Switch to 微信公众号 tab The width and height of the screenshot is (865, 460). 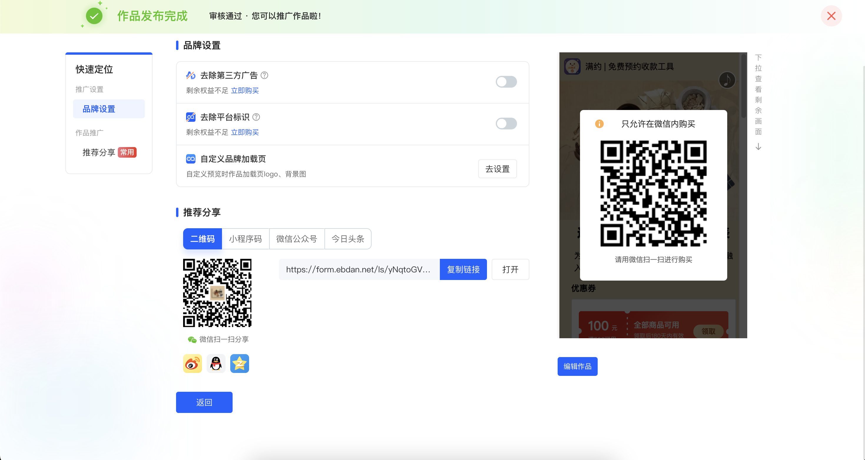tap(296, 239)
